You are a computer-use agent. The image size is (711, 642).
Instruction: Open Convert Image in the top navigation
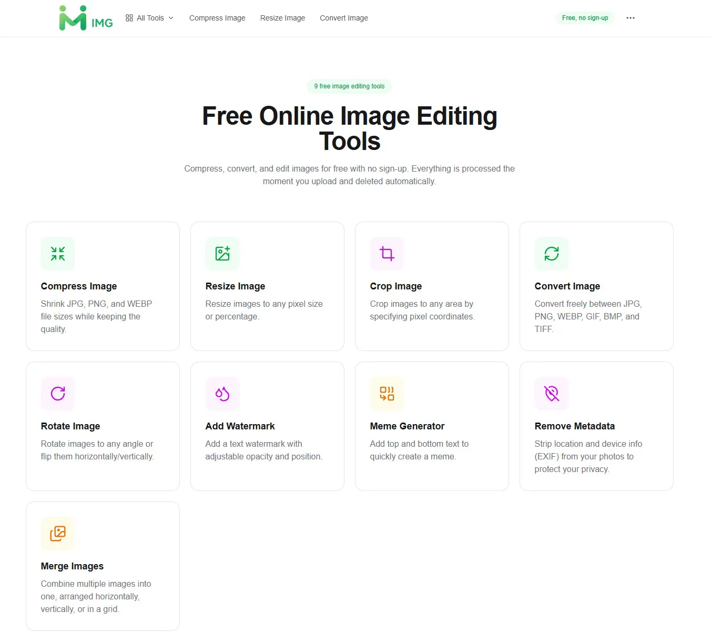(344, 18)
